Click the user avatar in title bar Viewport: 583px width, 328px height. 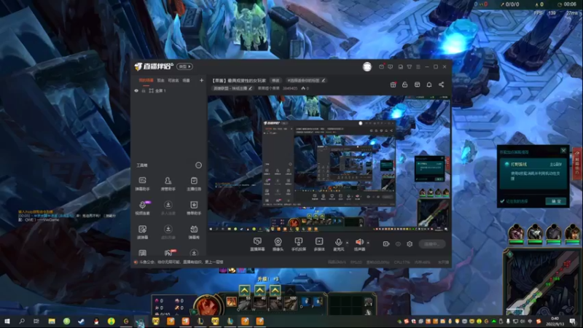click(367, 66)
